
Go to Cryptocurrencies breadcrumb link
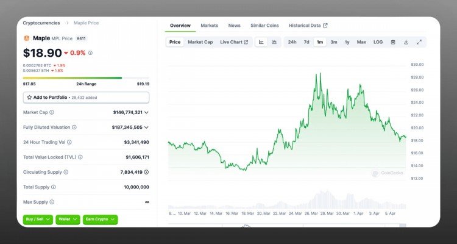41,23
